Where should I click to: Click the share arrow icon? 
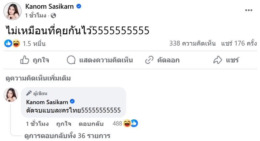[217, 60]
